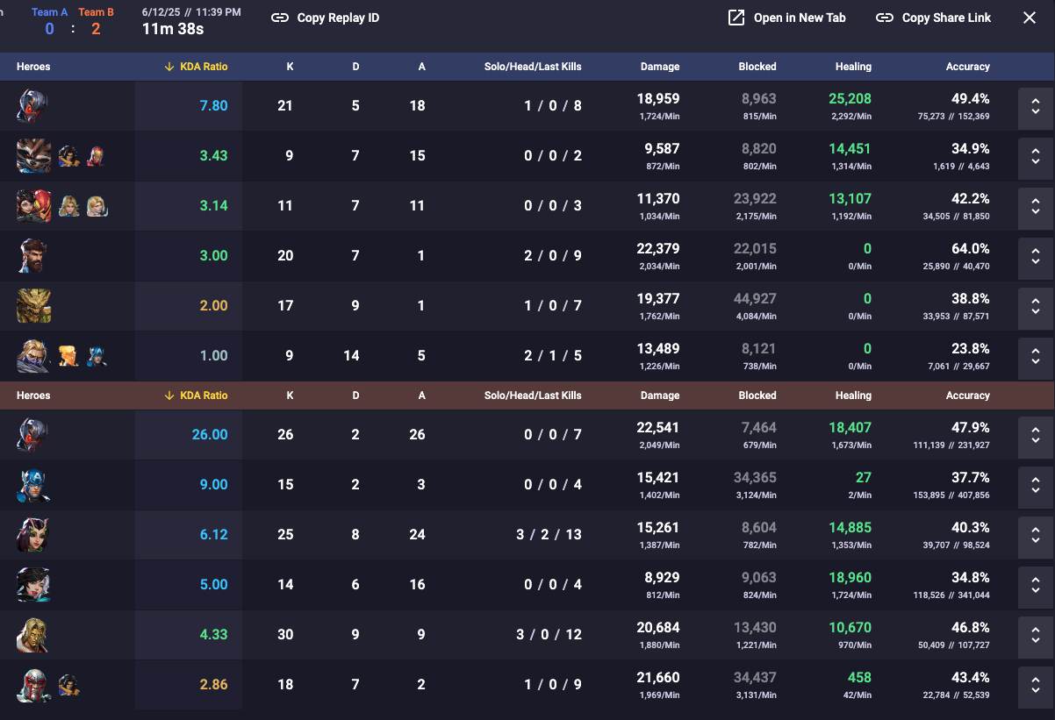The height and width of the screenshot is (720, 1055).
Task: Expand details for the 7.80 KDA row
Action: click(x=1036, y=107)
